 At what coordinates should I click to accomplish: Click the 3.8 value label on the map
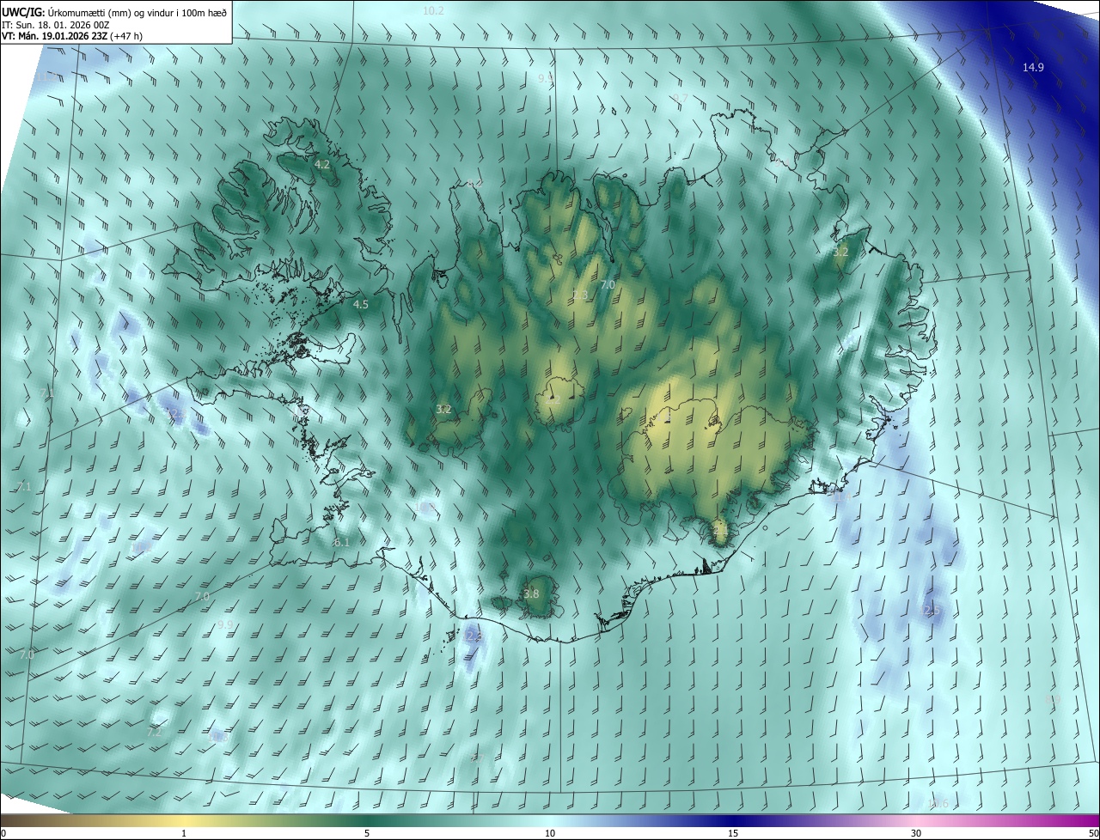(x=531, y=593)
